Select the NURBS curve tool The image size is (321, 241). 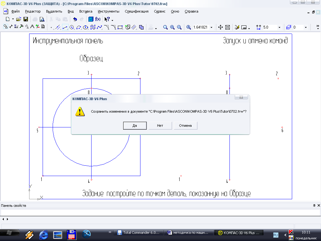tap(93, 27)
